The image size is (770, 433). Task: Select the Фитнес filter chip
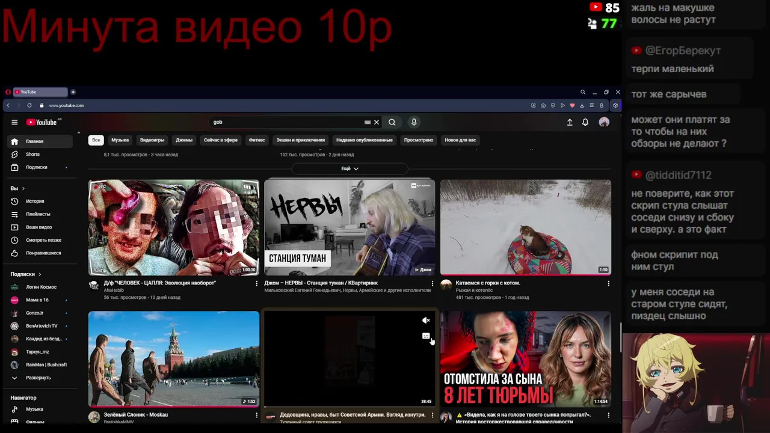pyautogui.click(x=257, y=140)
